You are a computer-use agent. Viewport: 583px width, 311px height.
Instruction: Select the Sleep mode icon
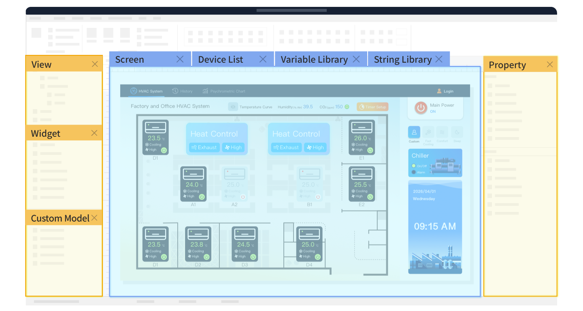click(x=457, y=132)
